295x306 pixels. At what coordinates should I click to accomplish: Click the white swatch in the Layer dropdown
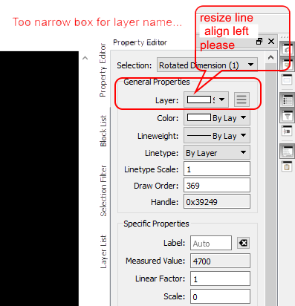tap(199, 100)
